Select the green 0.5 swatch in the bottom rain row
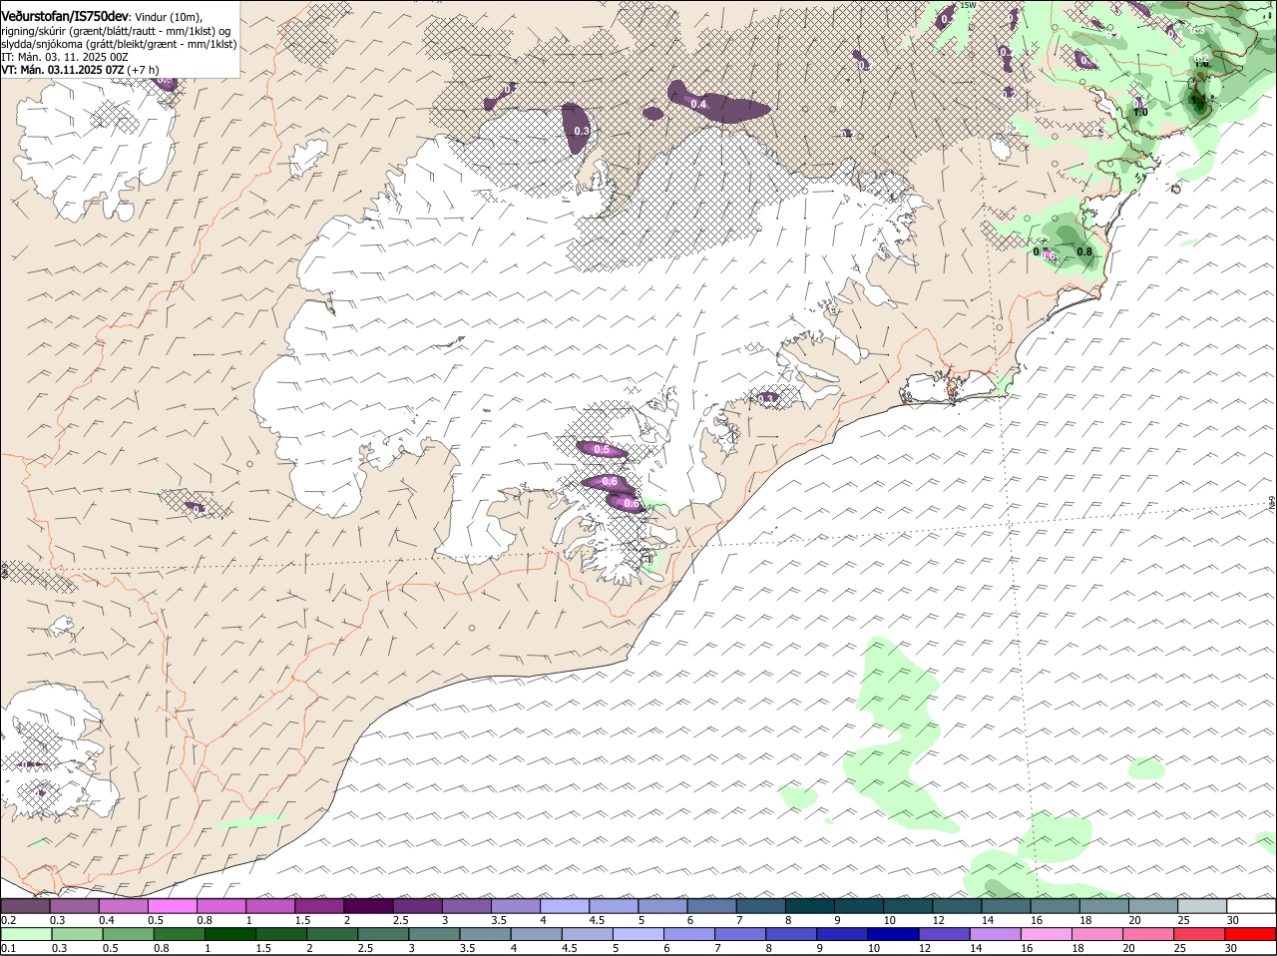 click(x=128, y=934)
